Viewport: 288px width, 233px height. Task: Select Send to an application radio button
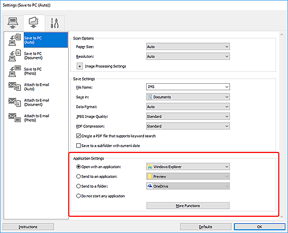[78, 176]
